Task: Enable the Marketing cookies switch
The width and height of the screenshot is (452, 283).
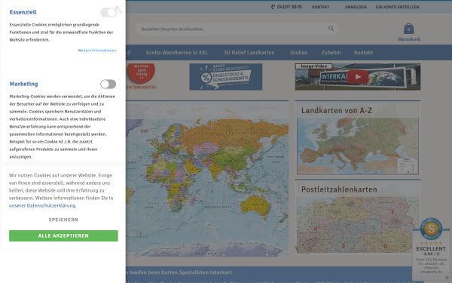Action: pos(108,84)
